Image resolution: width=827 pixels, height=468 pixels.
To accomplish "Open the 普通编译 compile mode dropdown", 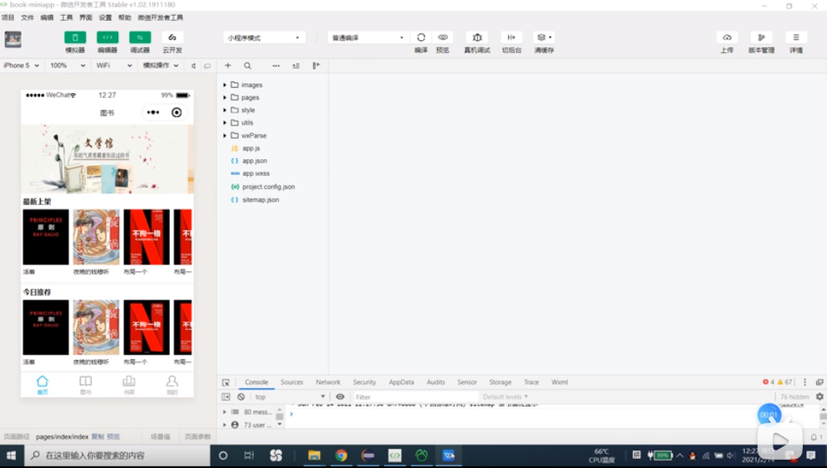I will click(367, 38).
